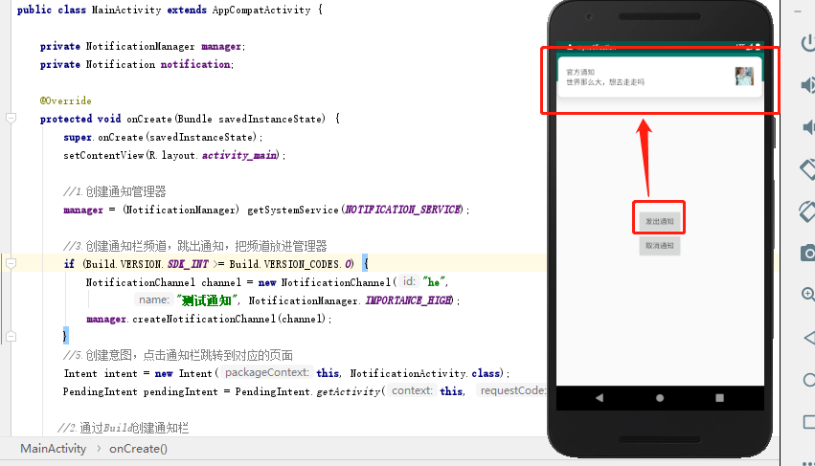Viewport: 815px width, 466px height.
Task: Click the SDK_INT field in the if condition
Action: [x=188, y=264]
